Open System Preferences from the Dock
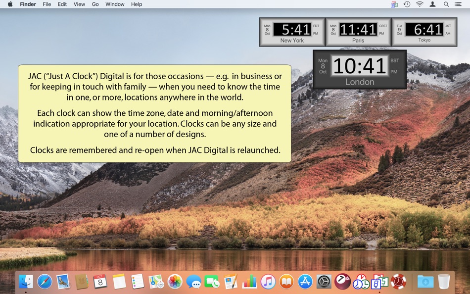 (x=324, y=282)
